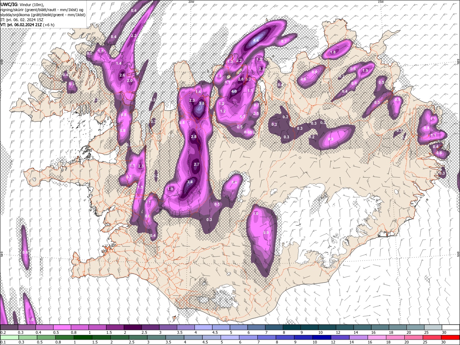The image size is (460, 345).
Task: Click the 4.0 precipitation value on the map
Action: point(234,91)
